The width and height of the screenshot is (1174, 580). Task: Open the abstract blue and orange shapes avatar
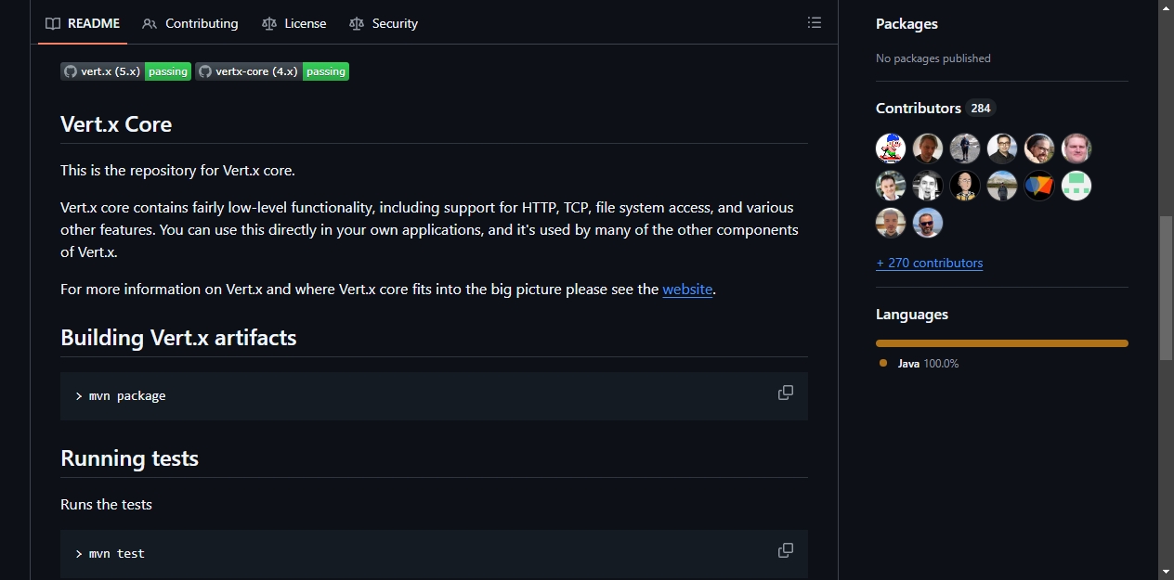(x=1039, y=186)
